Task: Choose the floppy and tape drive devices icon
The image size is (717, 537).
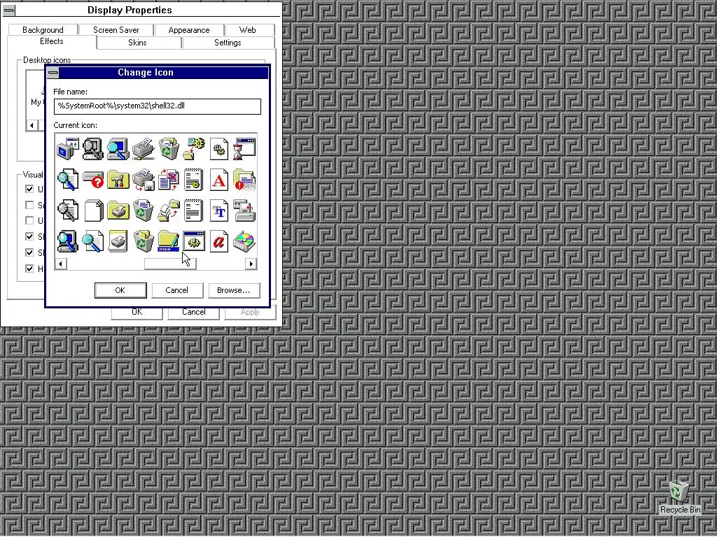Action: coord(244,210)
